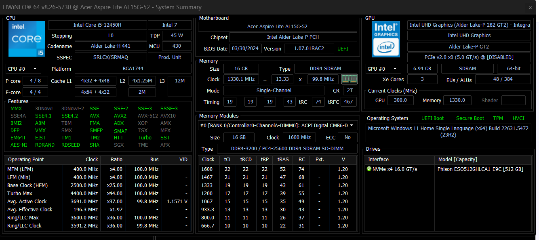Image resolution: width=539 pixels, height=240 pixels.
Task: Click the CR value 2T
Action: point(350,91)
